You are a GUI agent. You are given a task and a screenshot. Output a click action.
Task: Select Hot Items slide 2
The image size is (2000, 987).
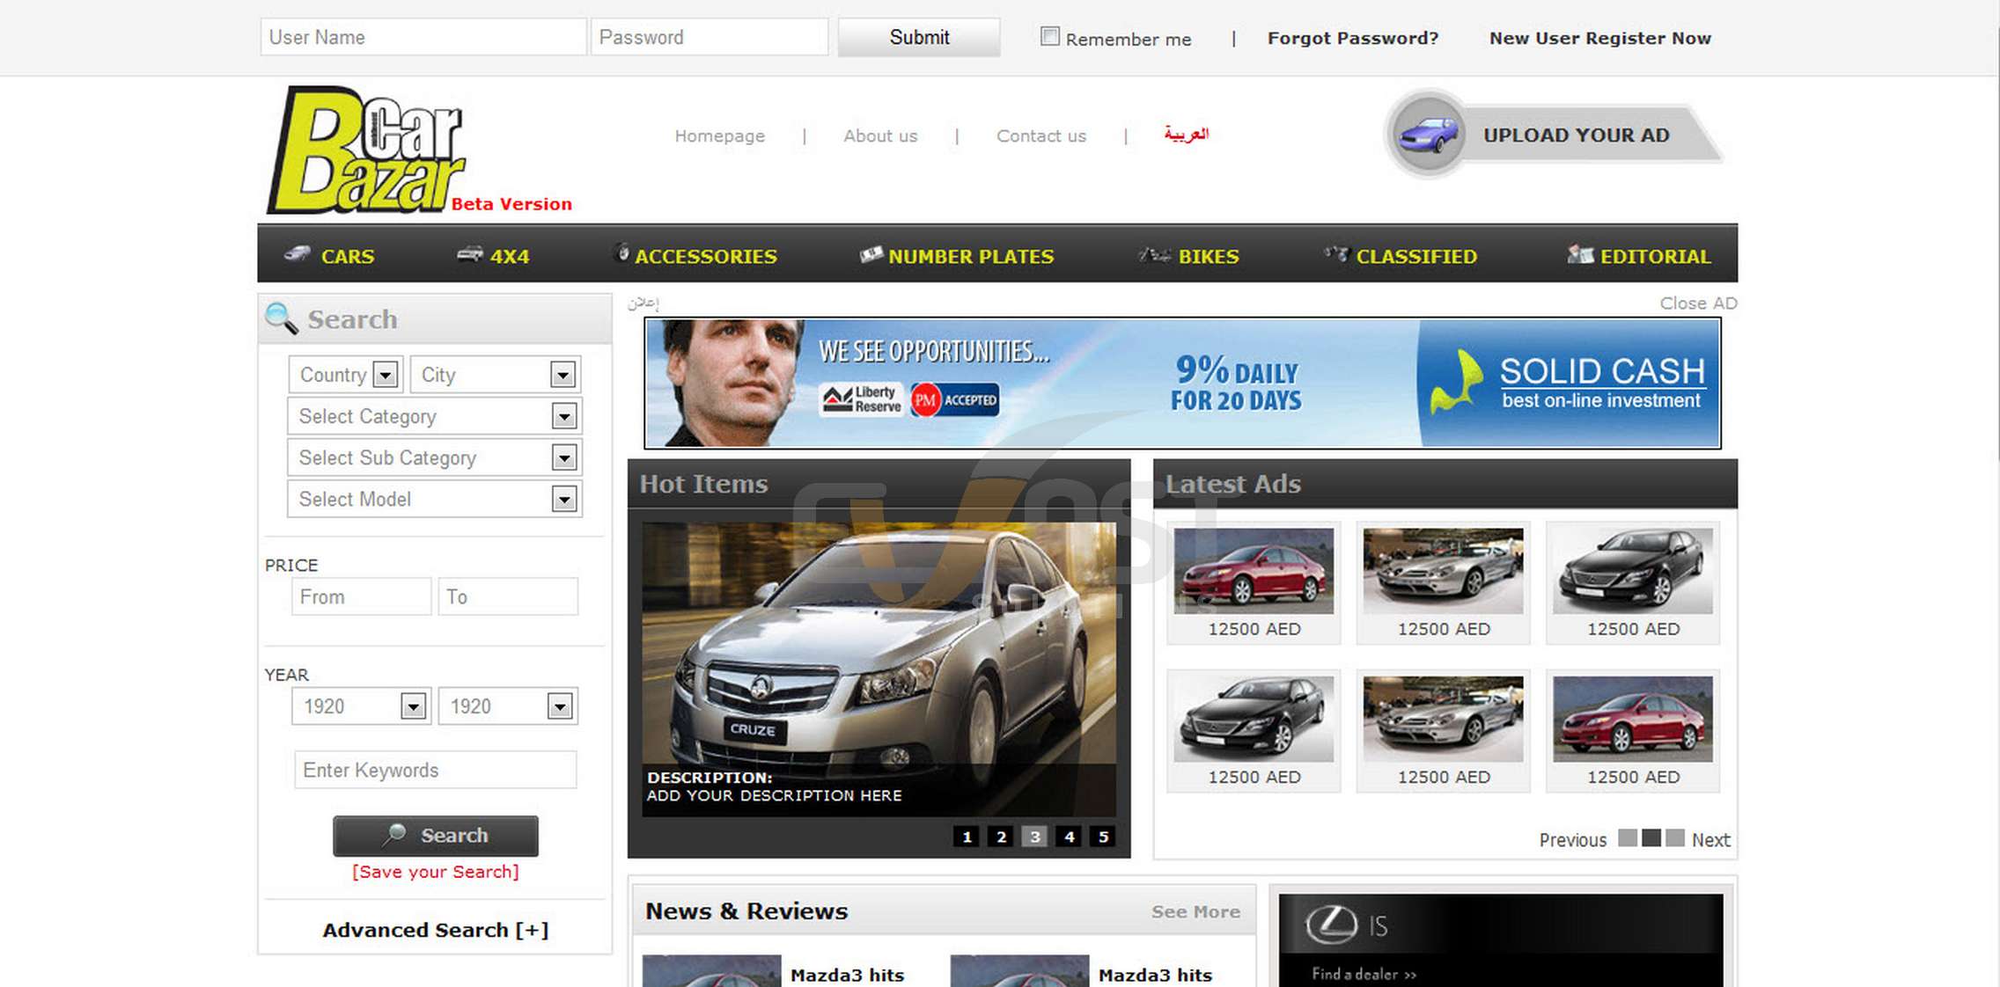coord(1000,837)
